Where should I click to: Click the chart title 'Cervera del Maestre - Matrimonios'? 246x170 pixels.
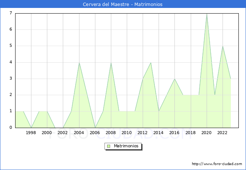click(123, 5)
